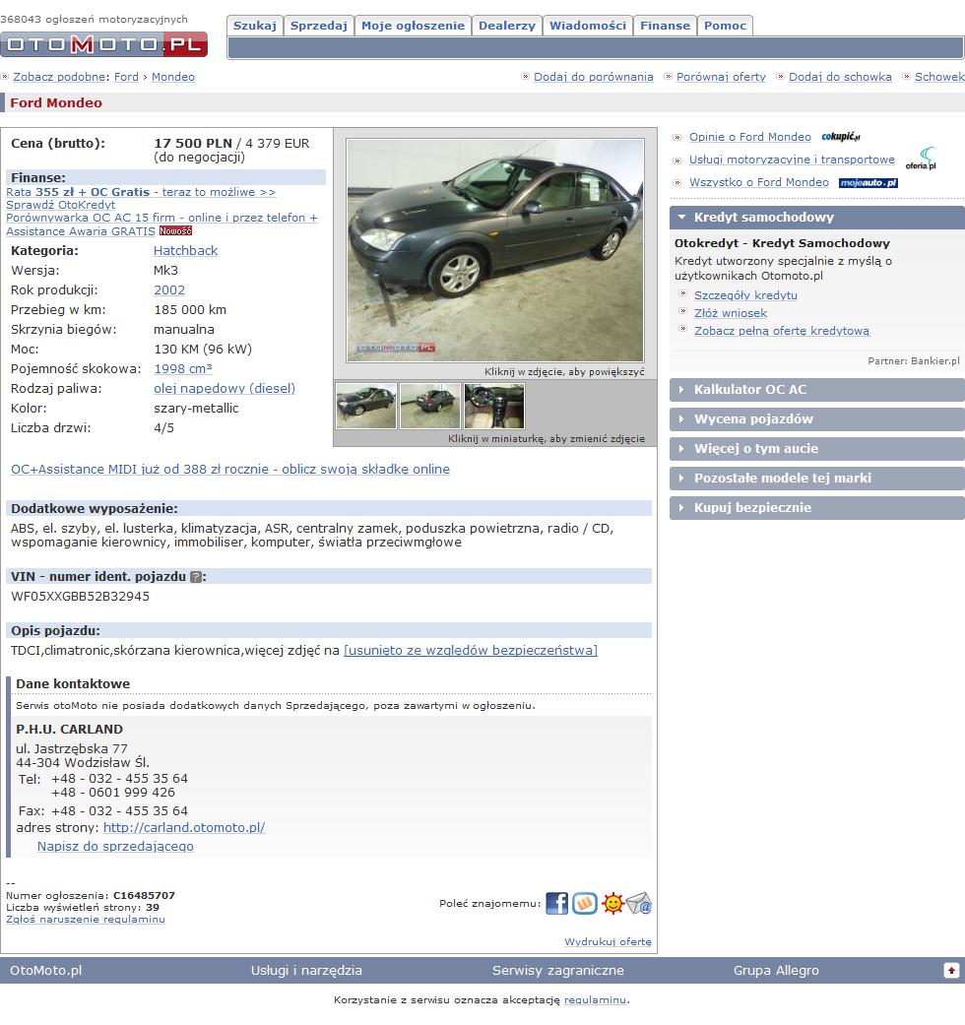Expand the Więcej o tym aucie panel
This screenshot has width=965, height=1025.
817,448
